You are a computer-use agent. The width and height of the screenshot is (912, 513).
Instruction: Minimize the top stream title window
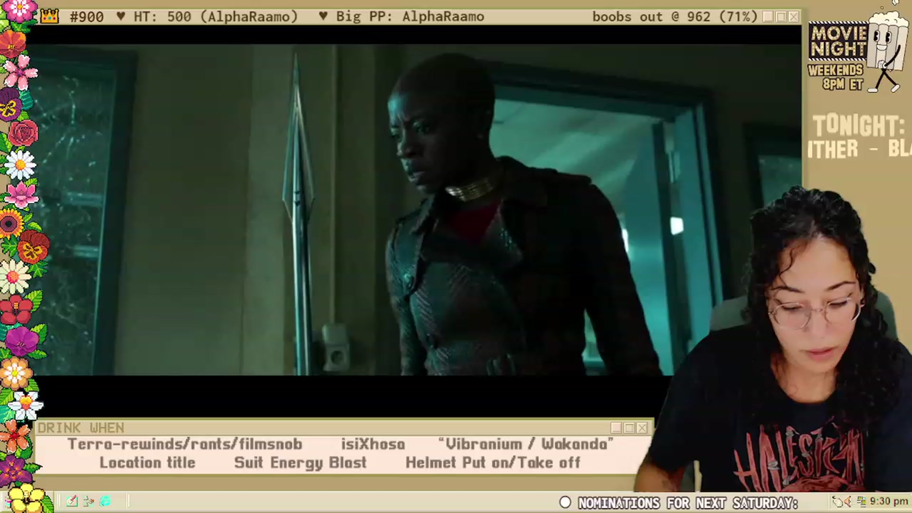click(768, 17)
